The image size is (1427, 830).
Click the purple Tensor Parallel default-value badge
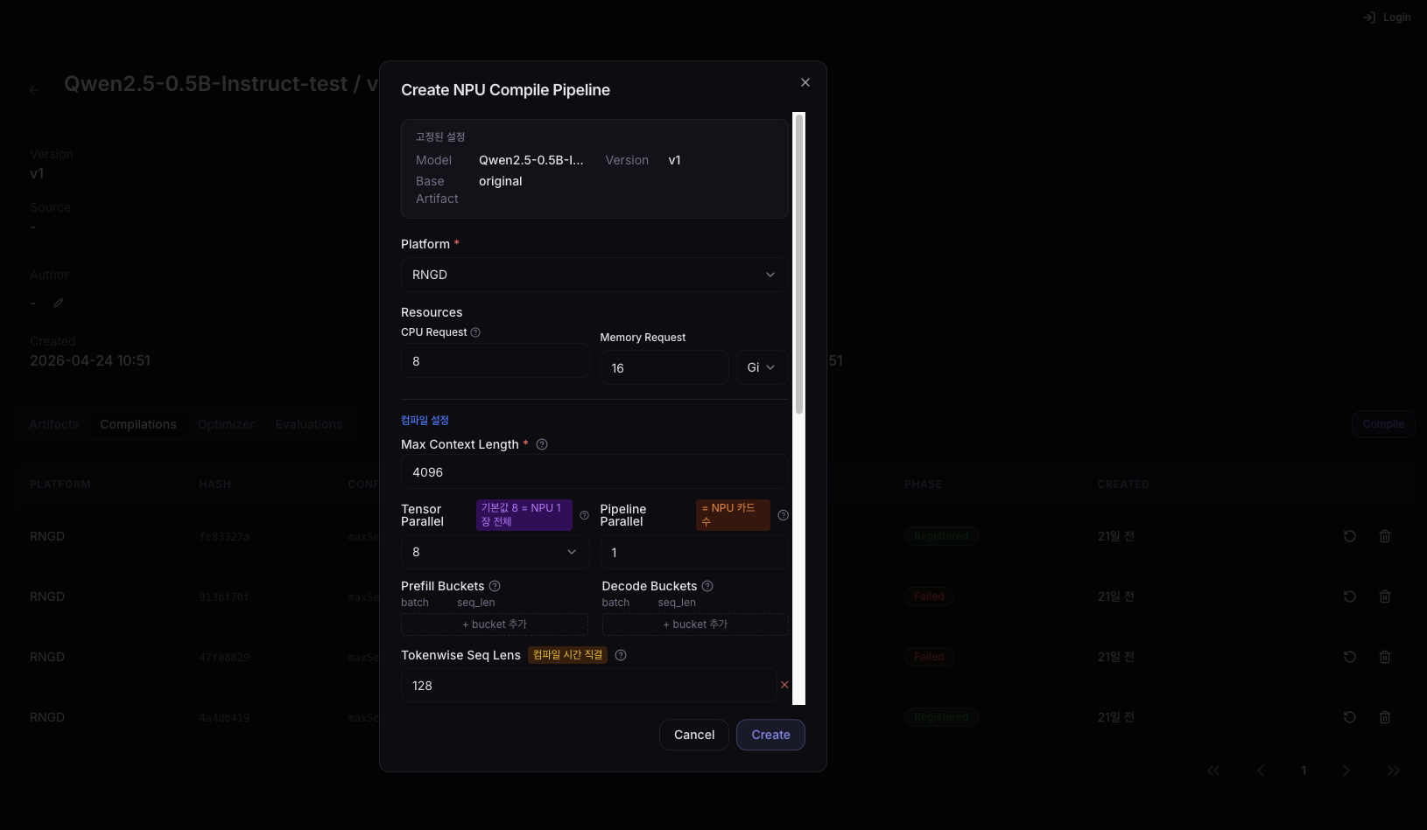[x=524, y=515]
